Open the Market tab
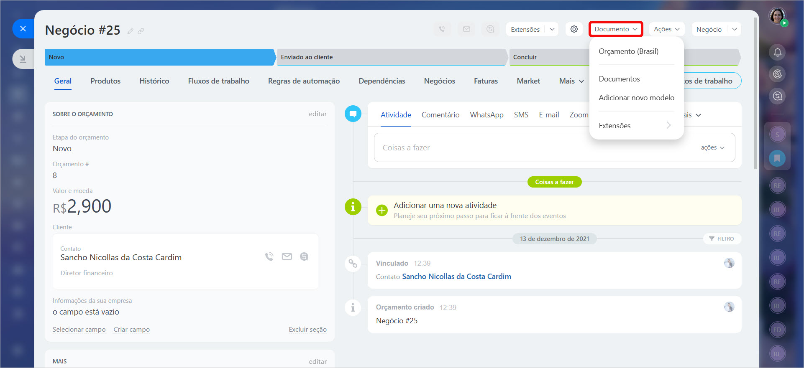This screenshot has height=368, width=804. pos(528,81)
